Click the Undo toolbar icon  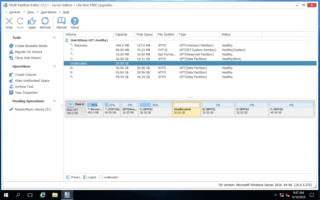pyautogui.click(x=9, y=21)
